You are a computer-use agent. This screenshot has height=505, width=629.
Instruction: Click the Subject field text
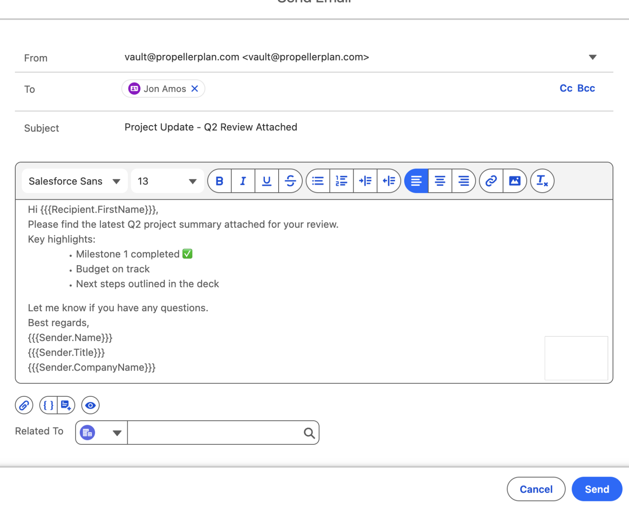coord(211,127)
